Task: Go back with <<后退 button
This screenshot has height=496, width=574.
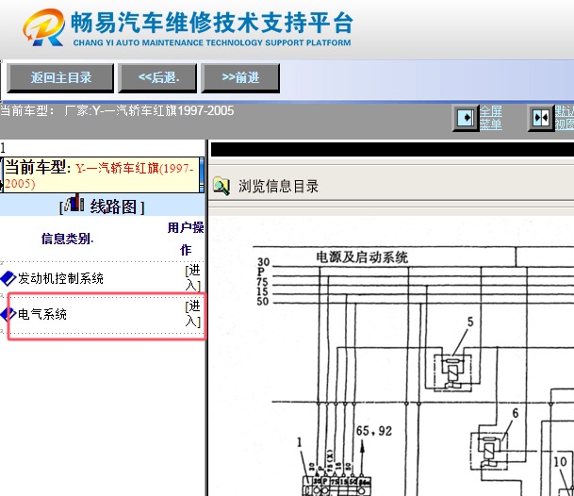Action: point(157,77)
